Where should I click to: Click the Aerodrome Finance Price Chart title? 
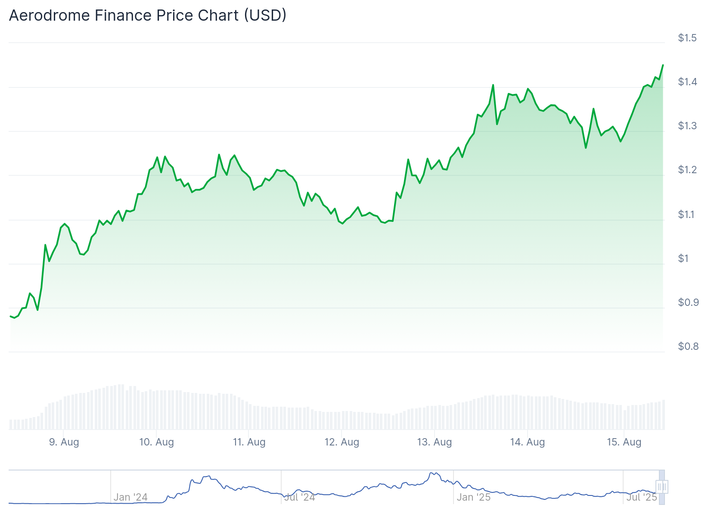click(x=148, y=16)
